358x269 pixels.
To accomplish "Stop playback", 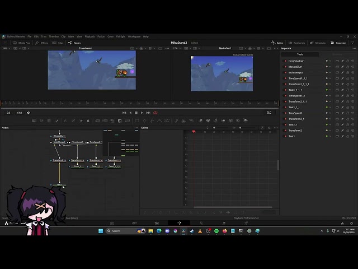I will [136, 113].
